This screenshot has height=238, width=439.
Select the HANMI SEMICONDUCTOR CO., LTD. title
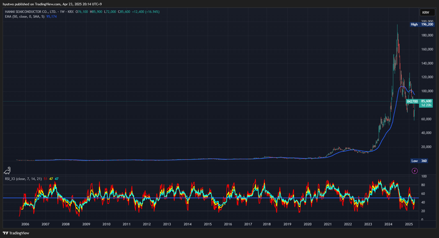point(31,12)
